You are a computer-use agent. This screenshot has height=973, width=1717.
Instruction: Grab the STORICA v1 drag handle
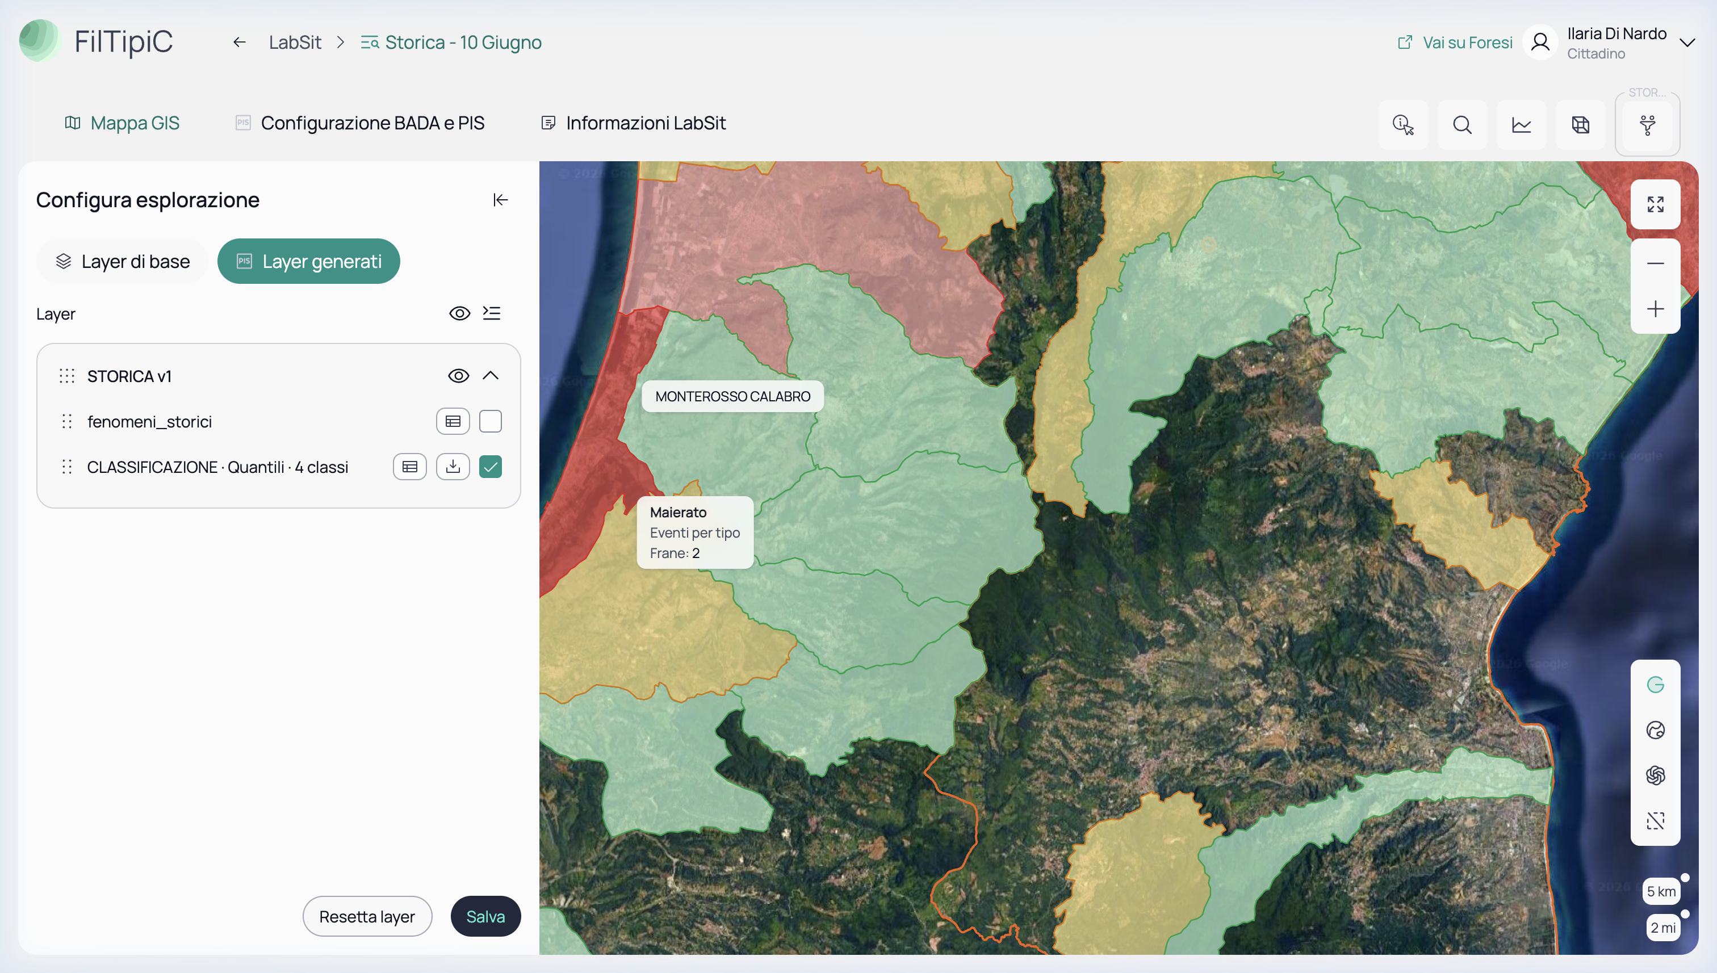[x=67, y=376]
